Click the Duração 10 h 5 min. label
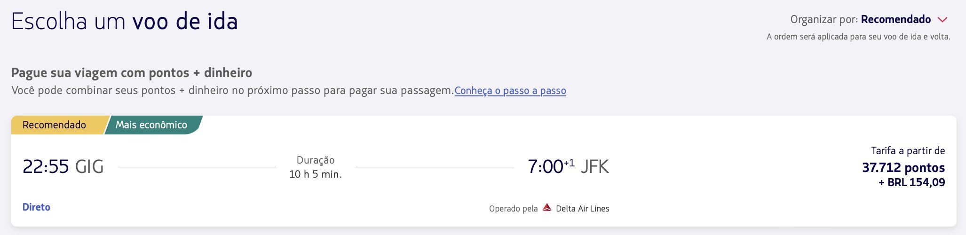966x235 pixels. click(316, 167)
